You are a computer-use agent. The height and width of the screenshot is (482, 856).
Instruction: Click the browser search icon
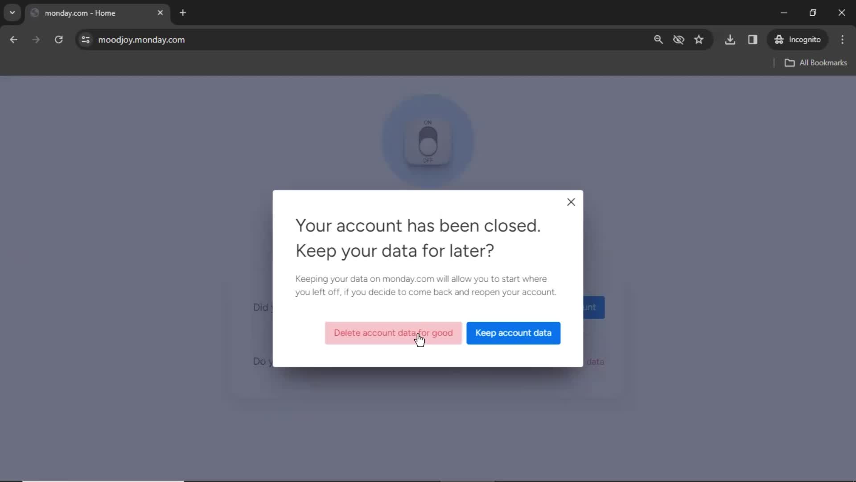tap(658, 39)
